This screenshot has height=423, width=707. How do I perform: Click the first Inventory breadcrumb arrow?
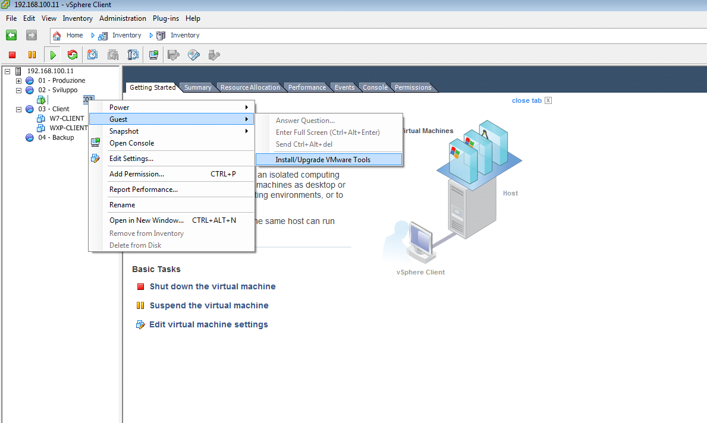pos(93,35)
